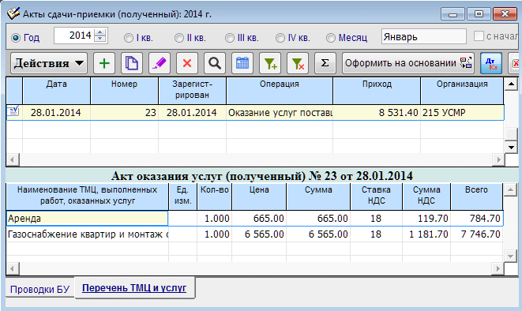This screenshot has width=522, height=311.
Task: Click the Цена column header
Action: tap(259, 197)
